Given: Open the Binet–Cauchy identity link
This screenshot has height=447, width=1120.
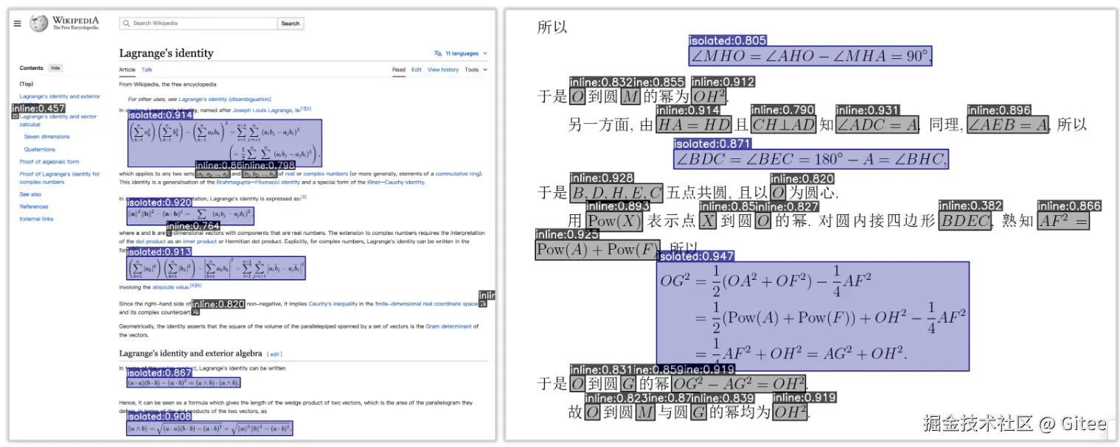Looking at the screenshot, I should point(396,183).
